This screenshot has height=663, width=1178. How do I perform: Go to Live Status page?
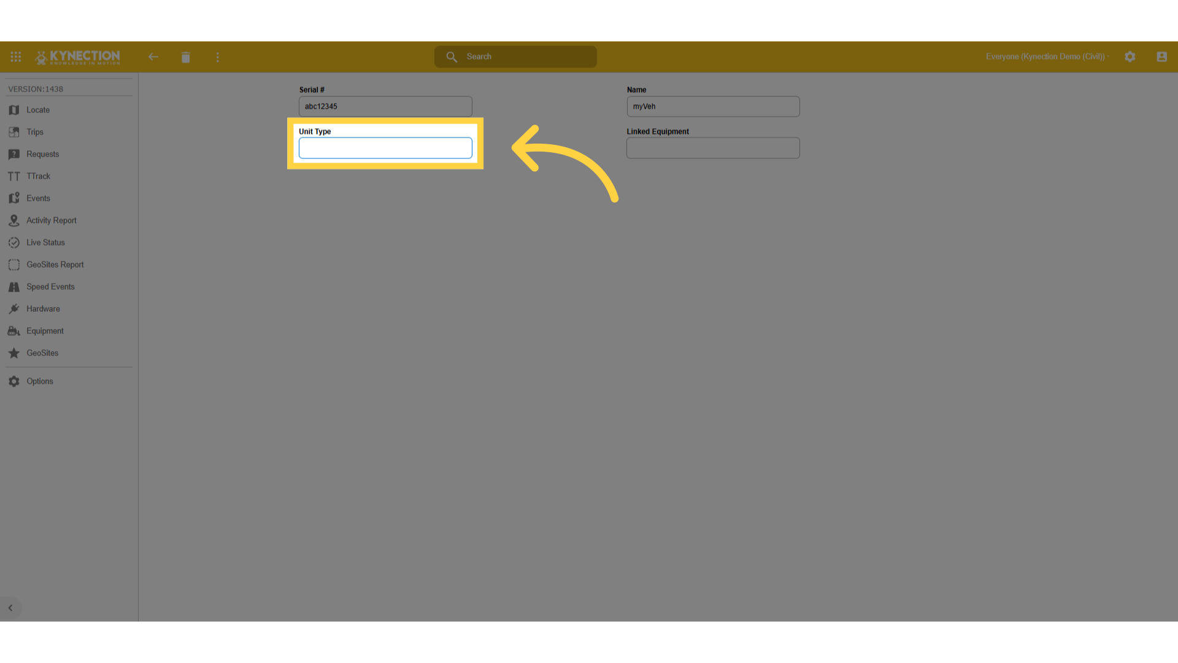[45, 242]
